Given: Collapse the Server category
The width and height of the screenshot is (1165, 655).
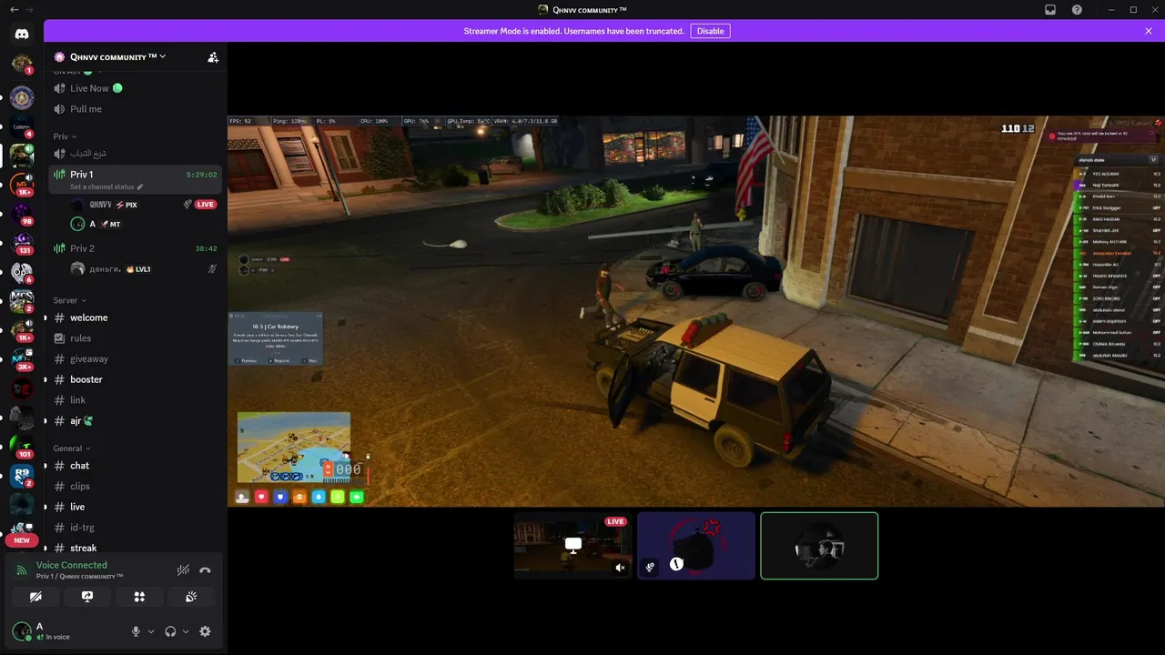Looking at the screenshot, I should [x=70, y=300].
